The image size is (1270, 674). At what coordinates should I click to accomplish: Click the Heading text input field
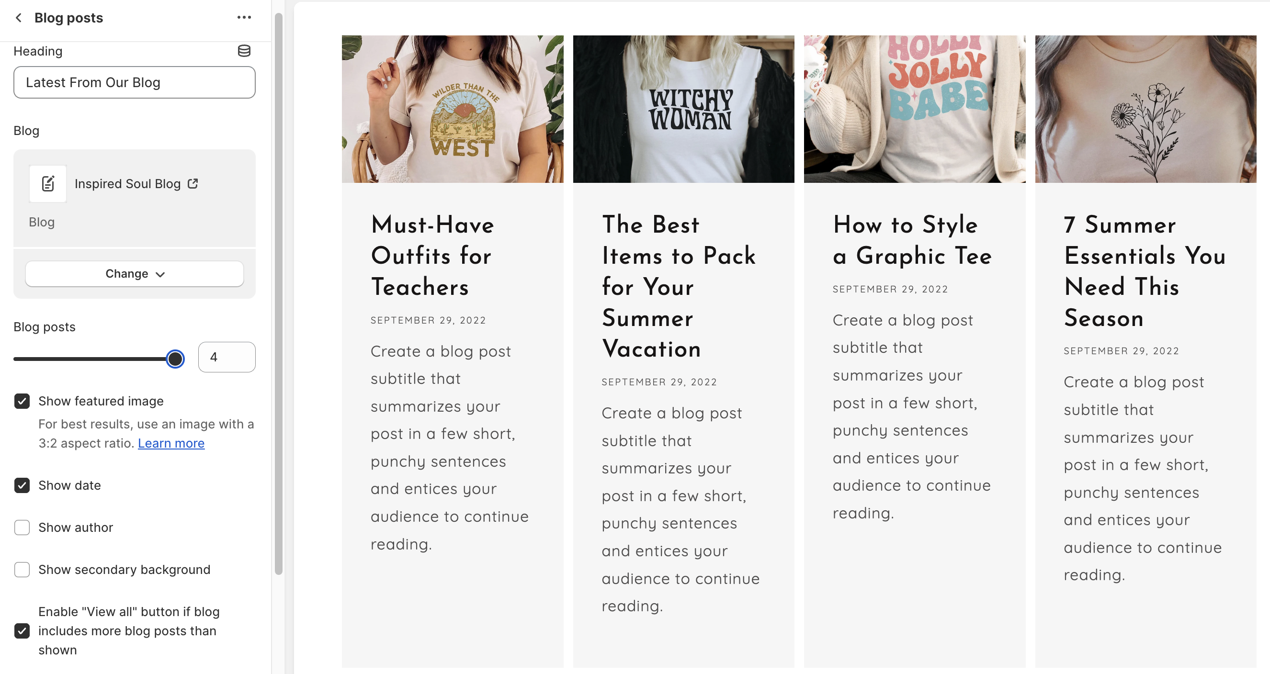pos(134,82)
